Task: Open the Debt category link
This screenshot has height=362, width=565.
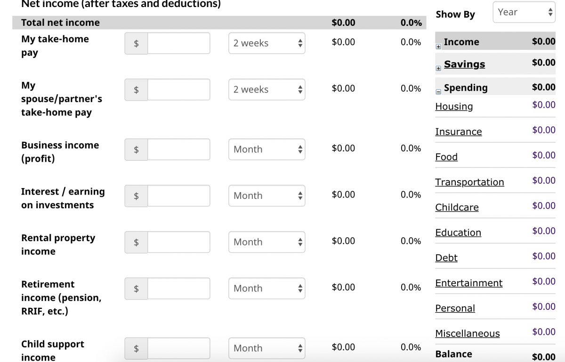Action: coord(446,258)
